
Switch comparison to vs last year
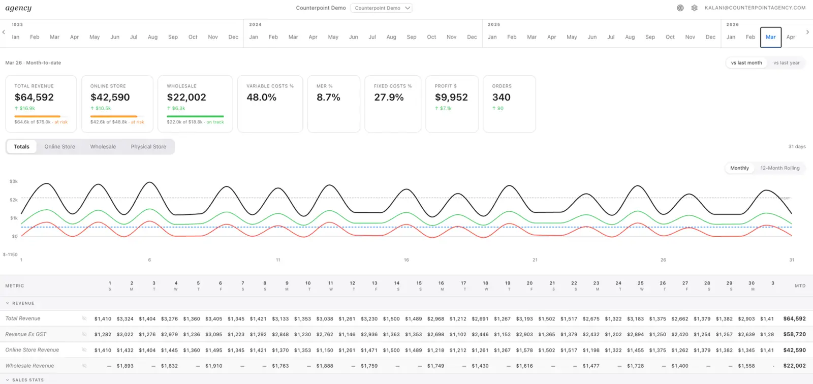pos(786,63)
